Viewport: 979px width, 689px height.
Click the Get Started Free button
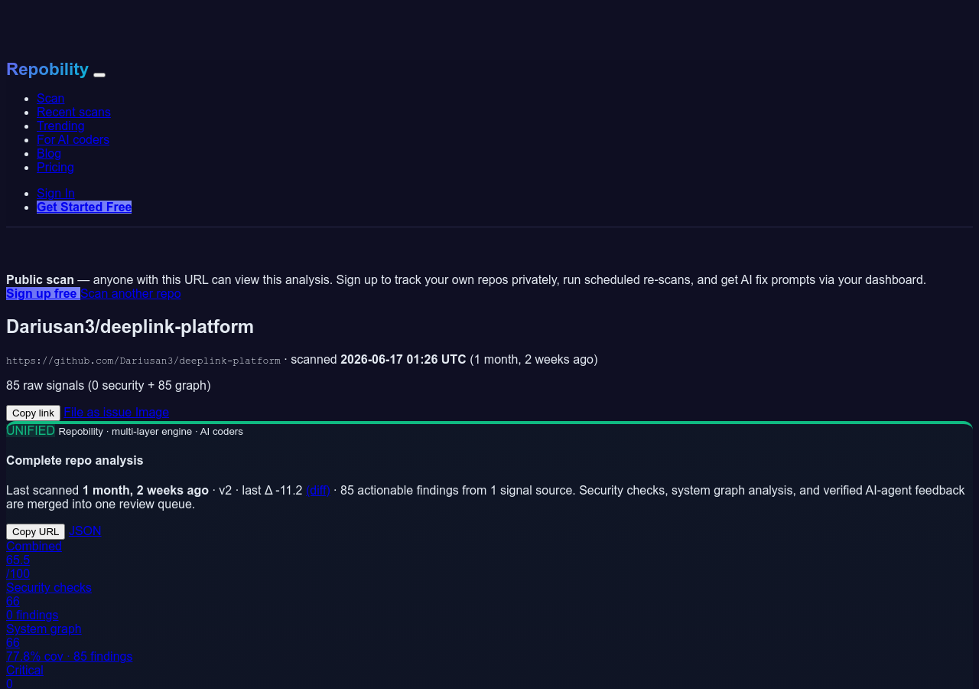[x=84, y=207]
